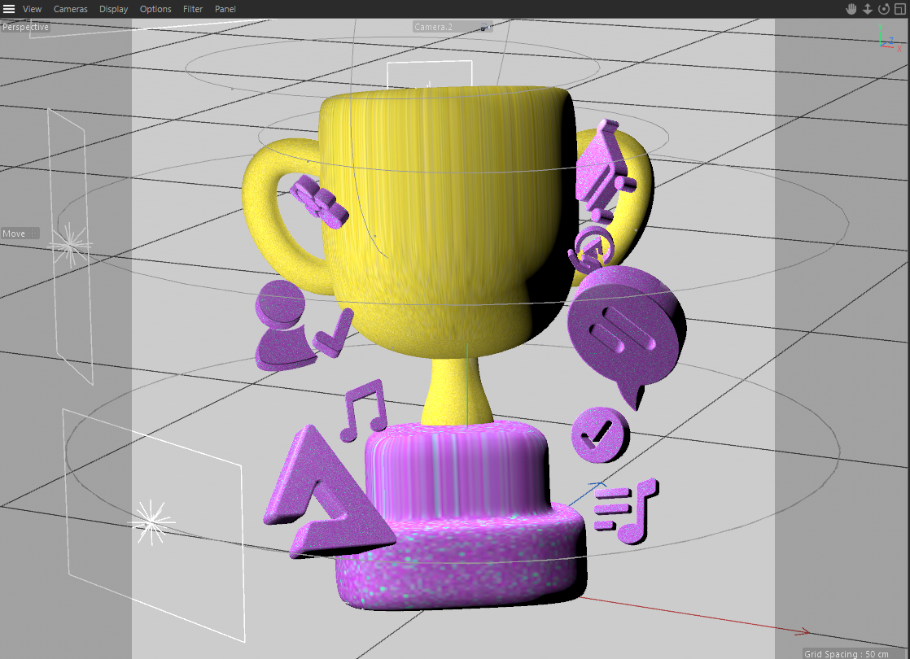Open the Filter menu

[193, 9]
